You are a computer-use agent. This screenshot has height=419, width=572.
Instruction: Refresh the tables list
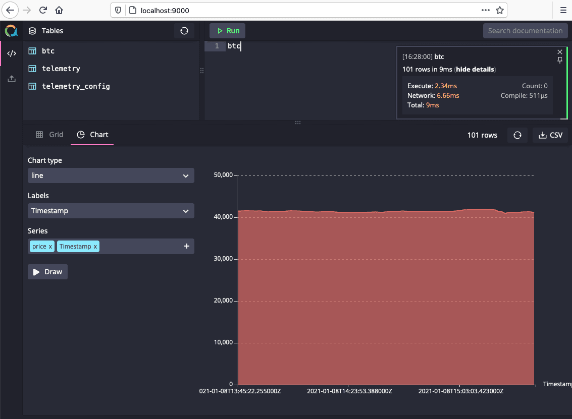tap(184, 31)
